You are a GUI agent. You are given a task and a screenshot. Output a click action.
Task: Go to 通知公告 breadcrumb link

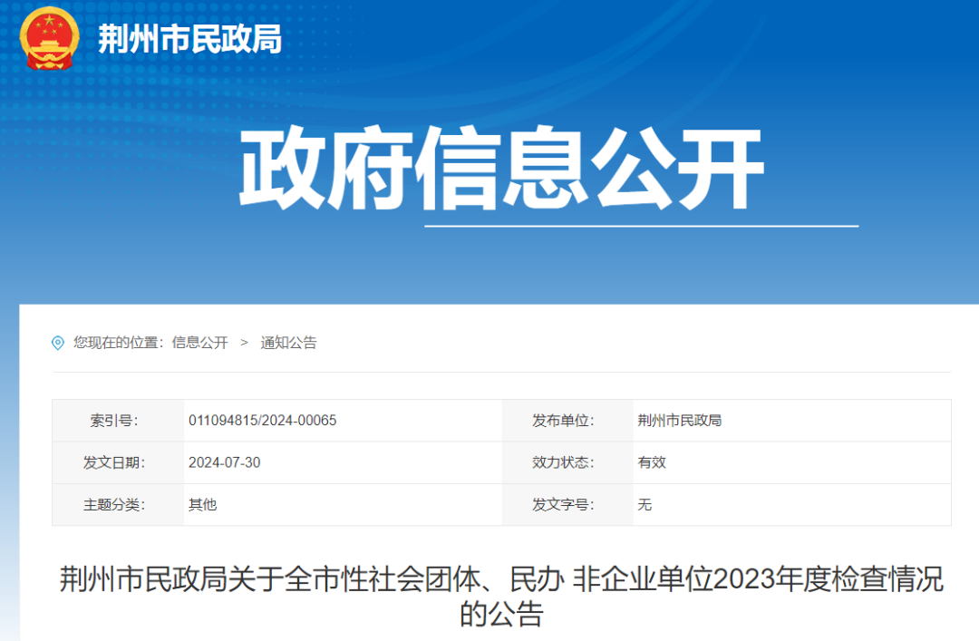(288, 343)
